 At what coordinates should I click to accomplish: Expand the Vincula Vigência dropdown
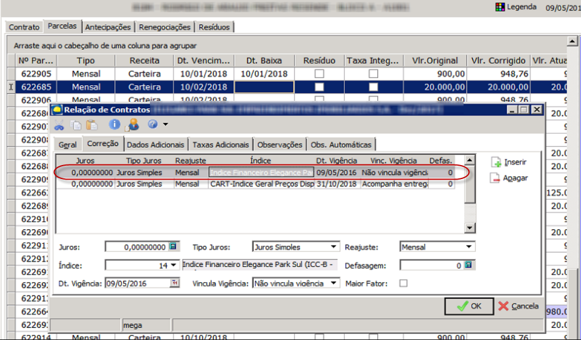coord(333,283)
